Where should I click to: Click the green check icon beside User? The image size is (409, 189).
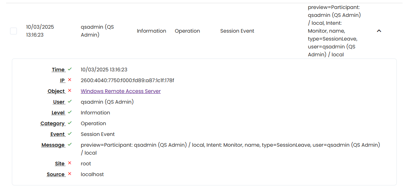[70, 101]
